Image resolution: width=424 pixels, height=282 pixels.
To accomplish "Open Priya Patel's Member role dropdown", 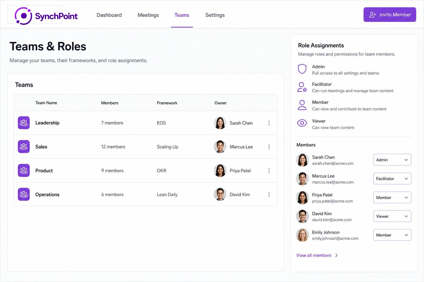I will pyautogui.click(x=392, y=197).
